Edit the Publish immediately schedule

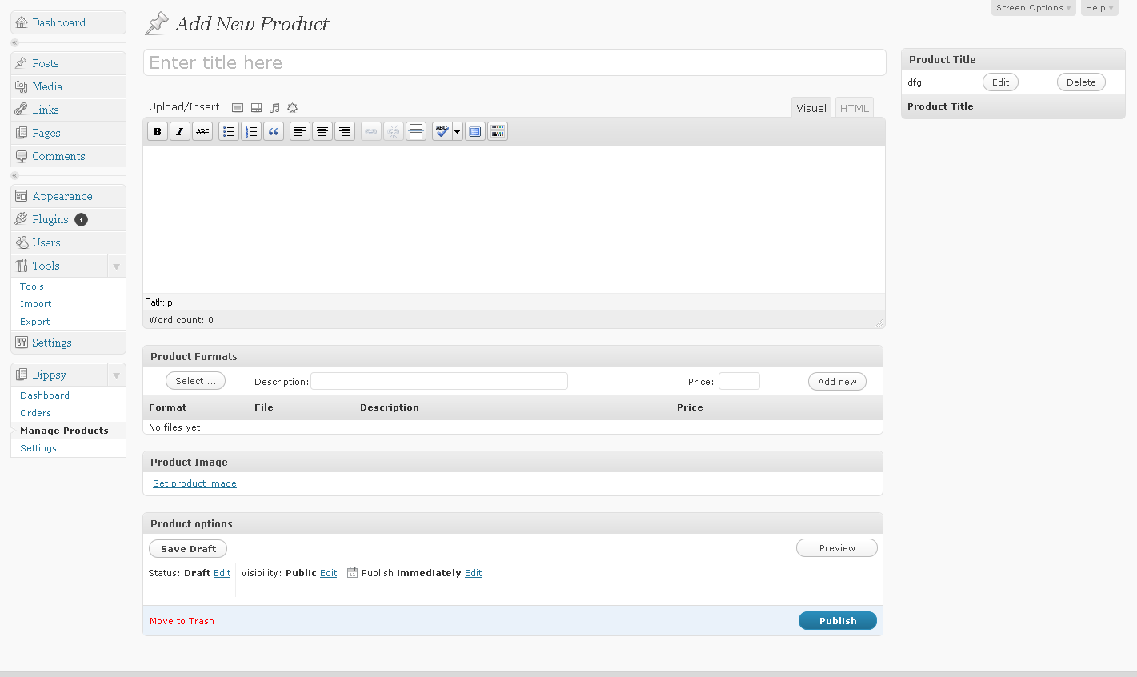point(473,573)
